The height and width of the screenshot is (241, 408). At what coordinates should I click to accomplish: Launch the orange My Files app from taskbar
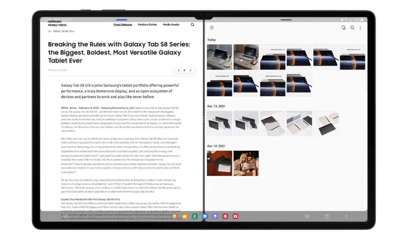[x=185, y=217]
